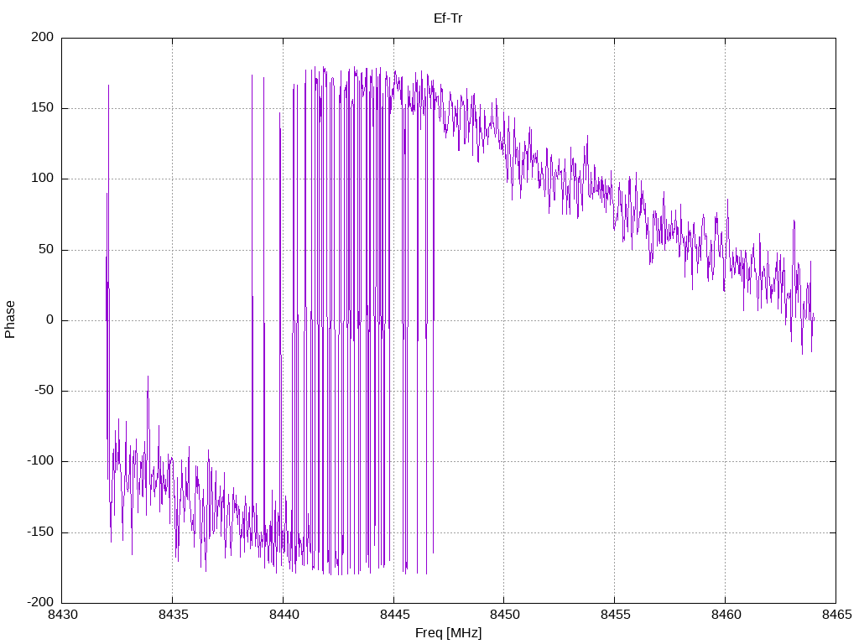Click x-axis tick label '8440'

pos(284,615)
